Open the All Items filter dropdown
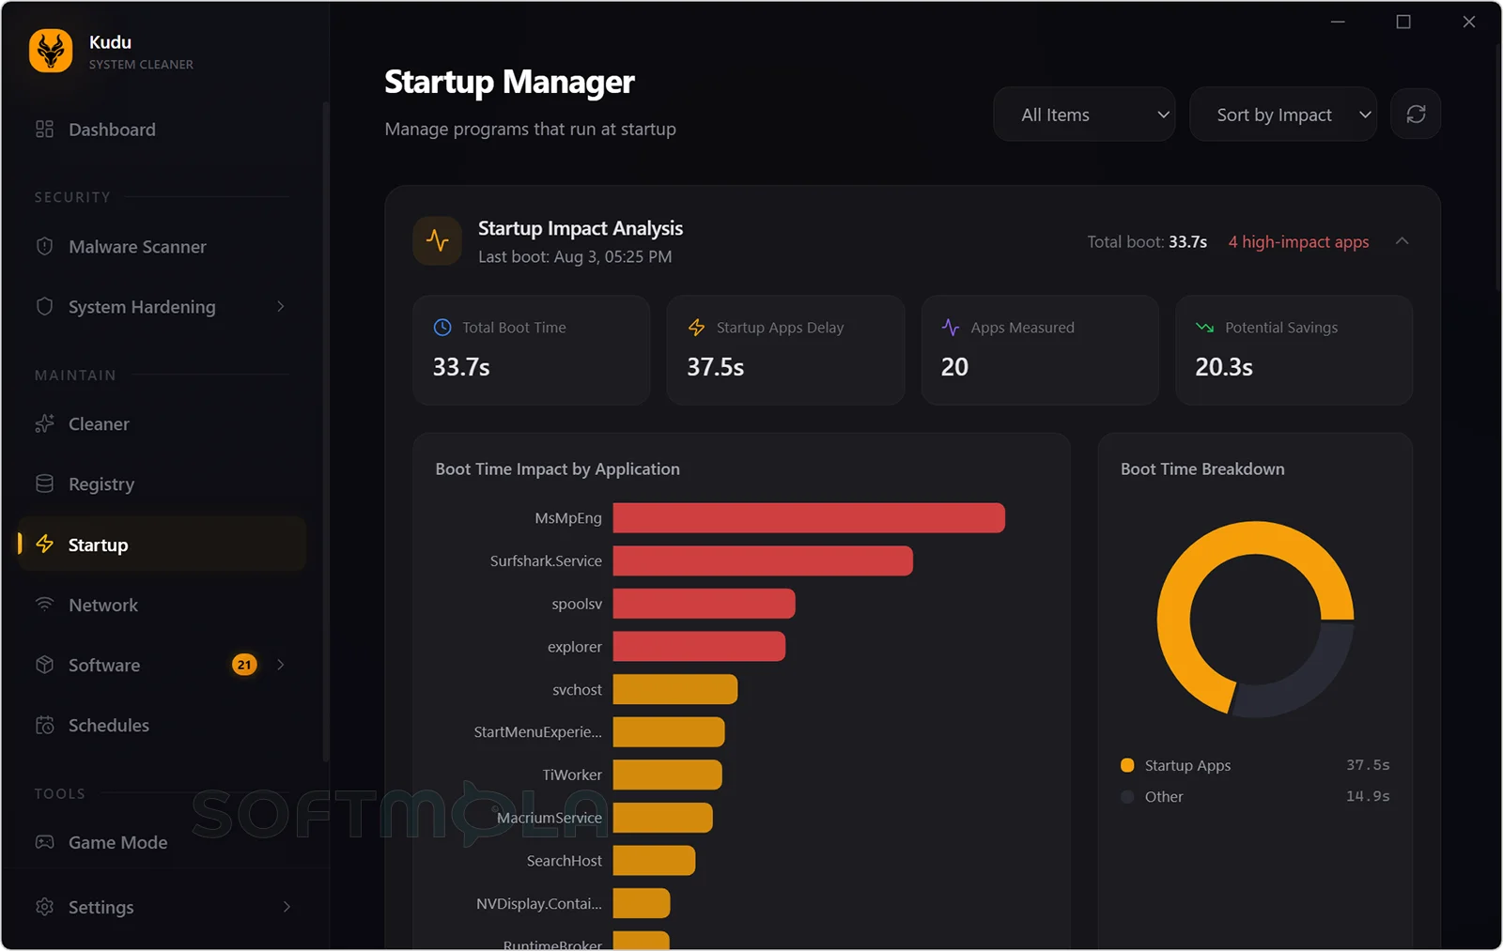Viewport: 1503px width, 951px height. [x=1084, y=115]
